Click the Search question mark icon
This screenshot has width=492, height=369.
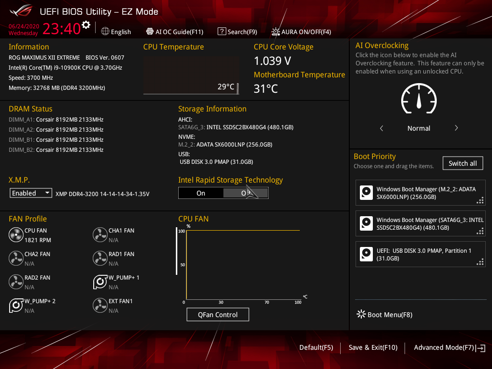(222, 31)
